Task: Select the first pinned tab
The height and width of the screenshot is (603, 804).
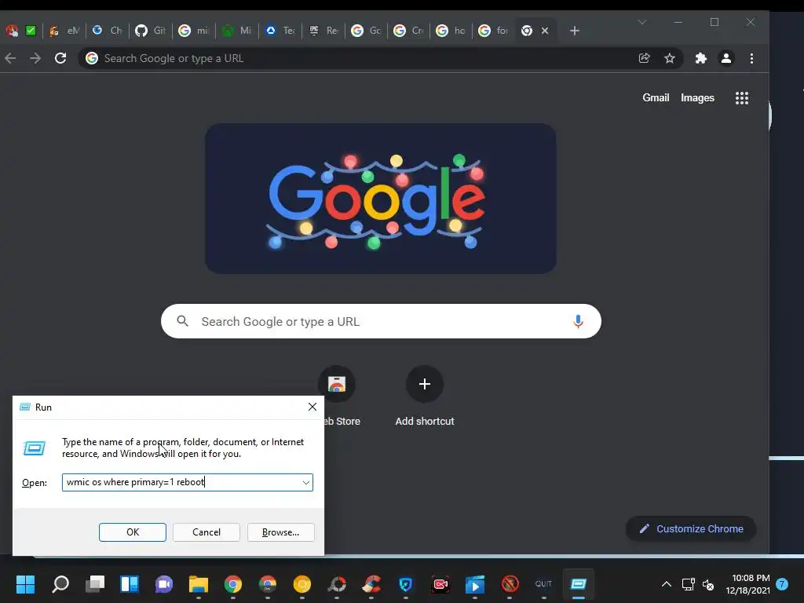Action: pos(13,31)
